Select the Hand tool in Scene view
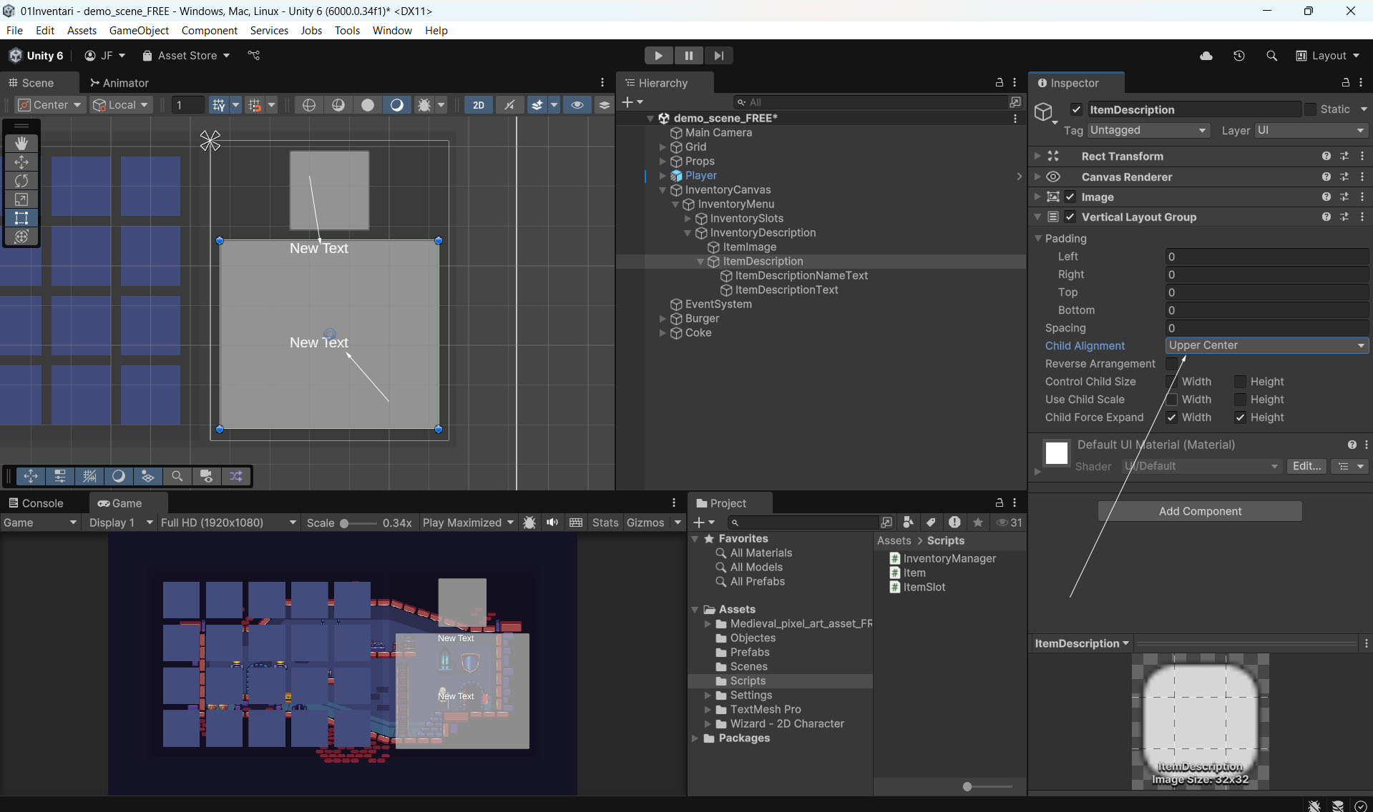Image resolution: width=1373 pixels, height=812 pixels. coord(21,143)
